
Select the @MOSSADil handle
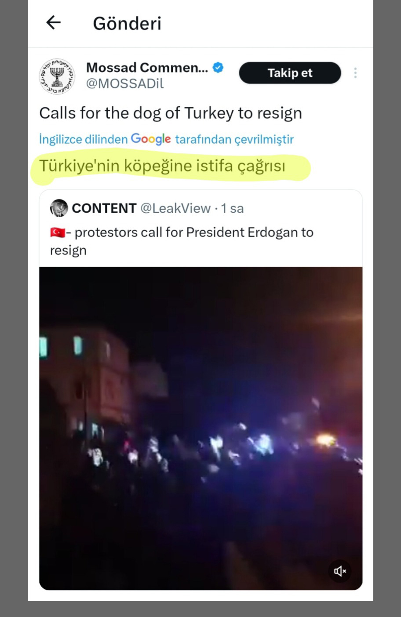[125, 83]
